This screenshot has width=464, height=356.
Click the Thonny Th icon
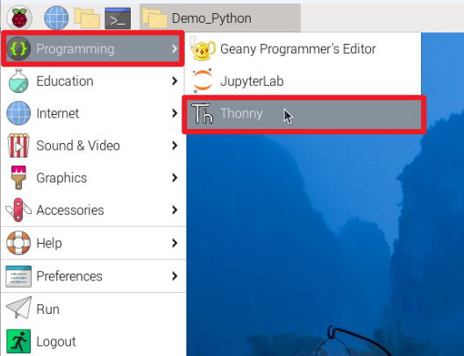click(x=202, y=114)
